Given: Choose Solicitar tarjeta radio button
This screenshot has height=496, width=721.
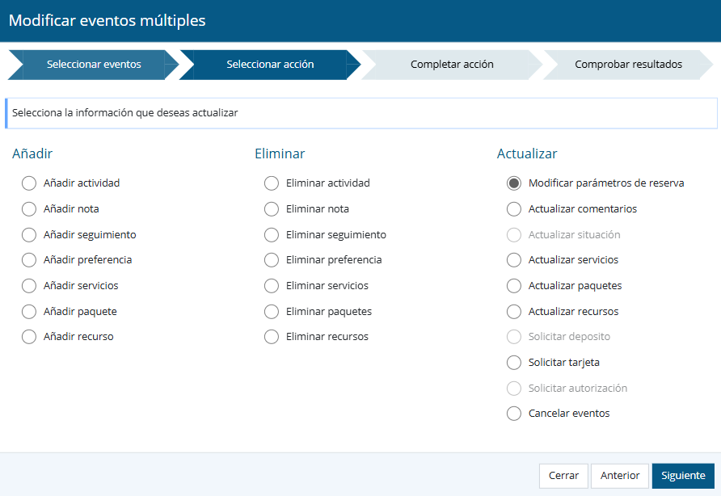Looking at the screenshot, I should tap(514, 363).
